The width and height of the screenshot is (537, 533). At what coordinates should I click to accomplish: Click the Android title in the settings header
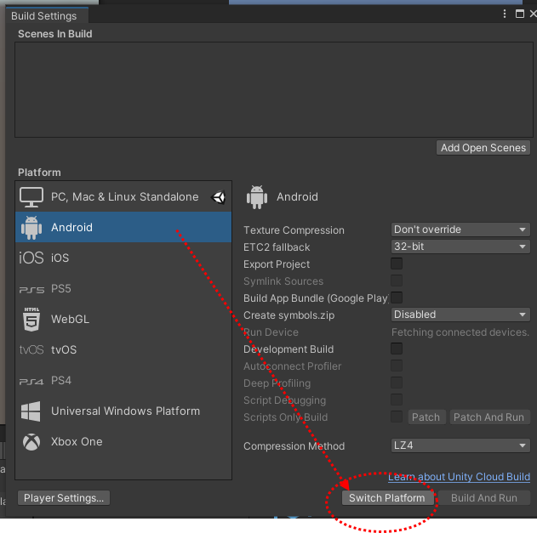coord(297,196)
